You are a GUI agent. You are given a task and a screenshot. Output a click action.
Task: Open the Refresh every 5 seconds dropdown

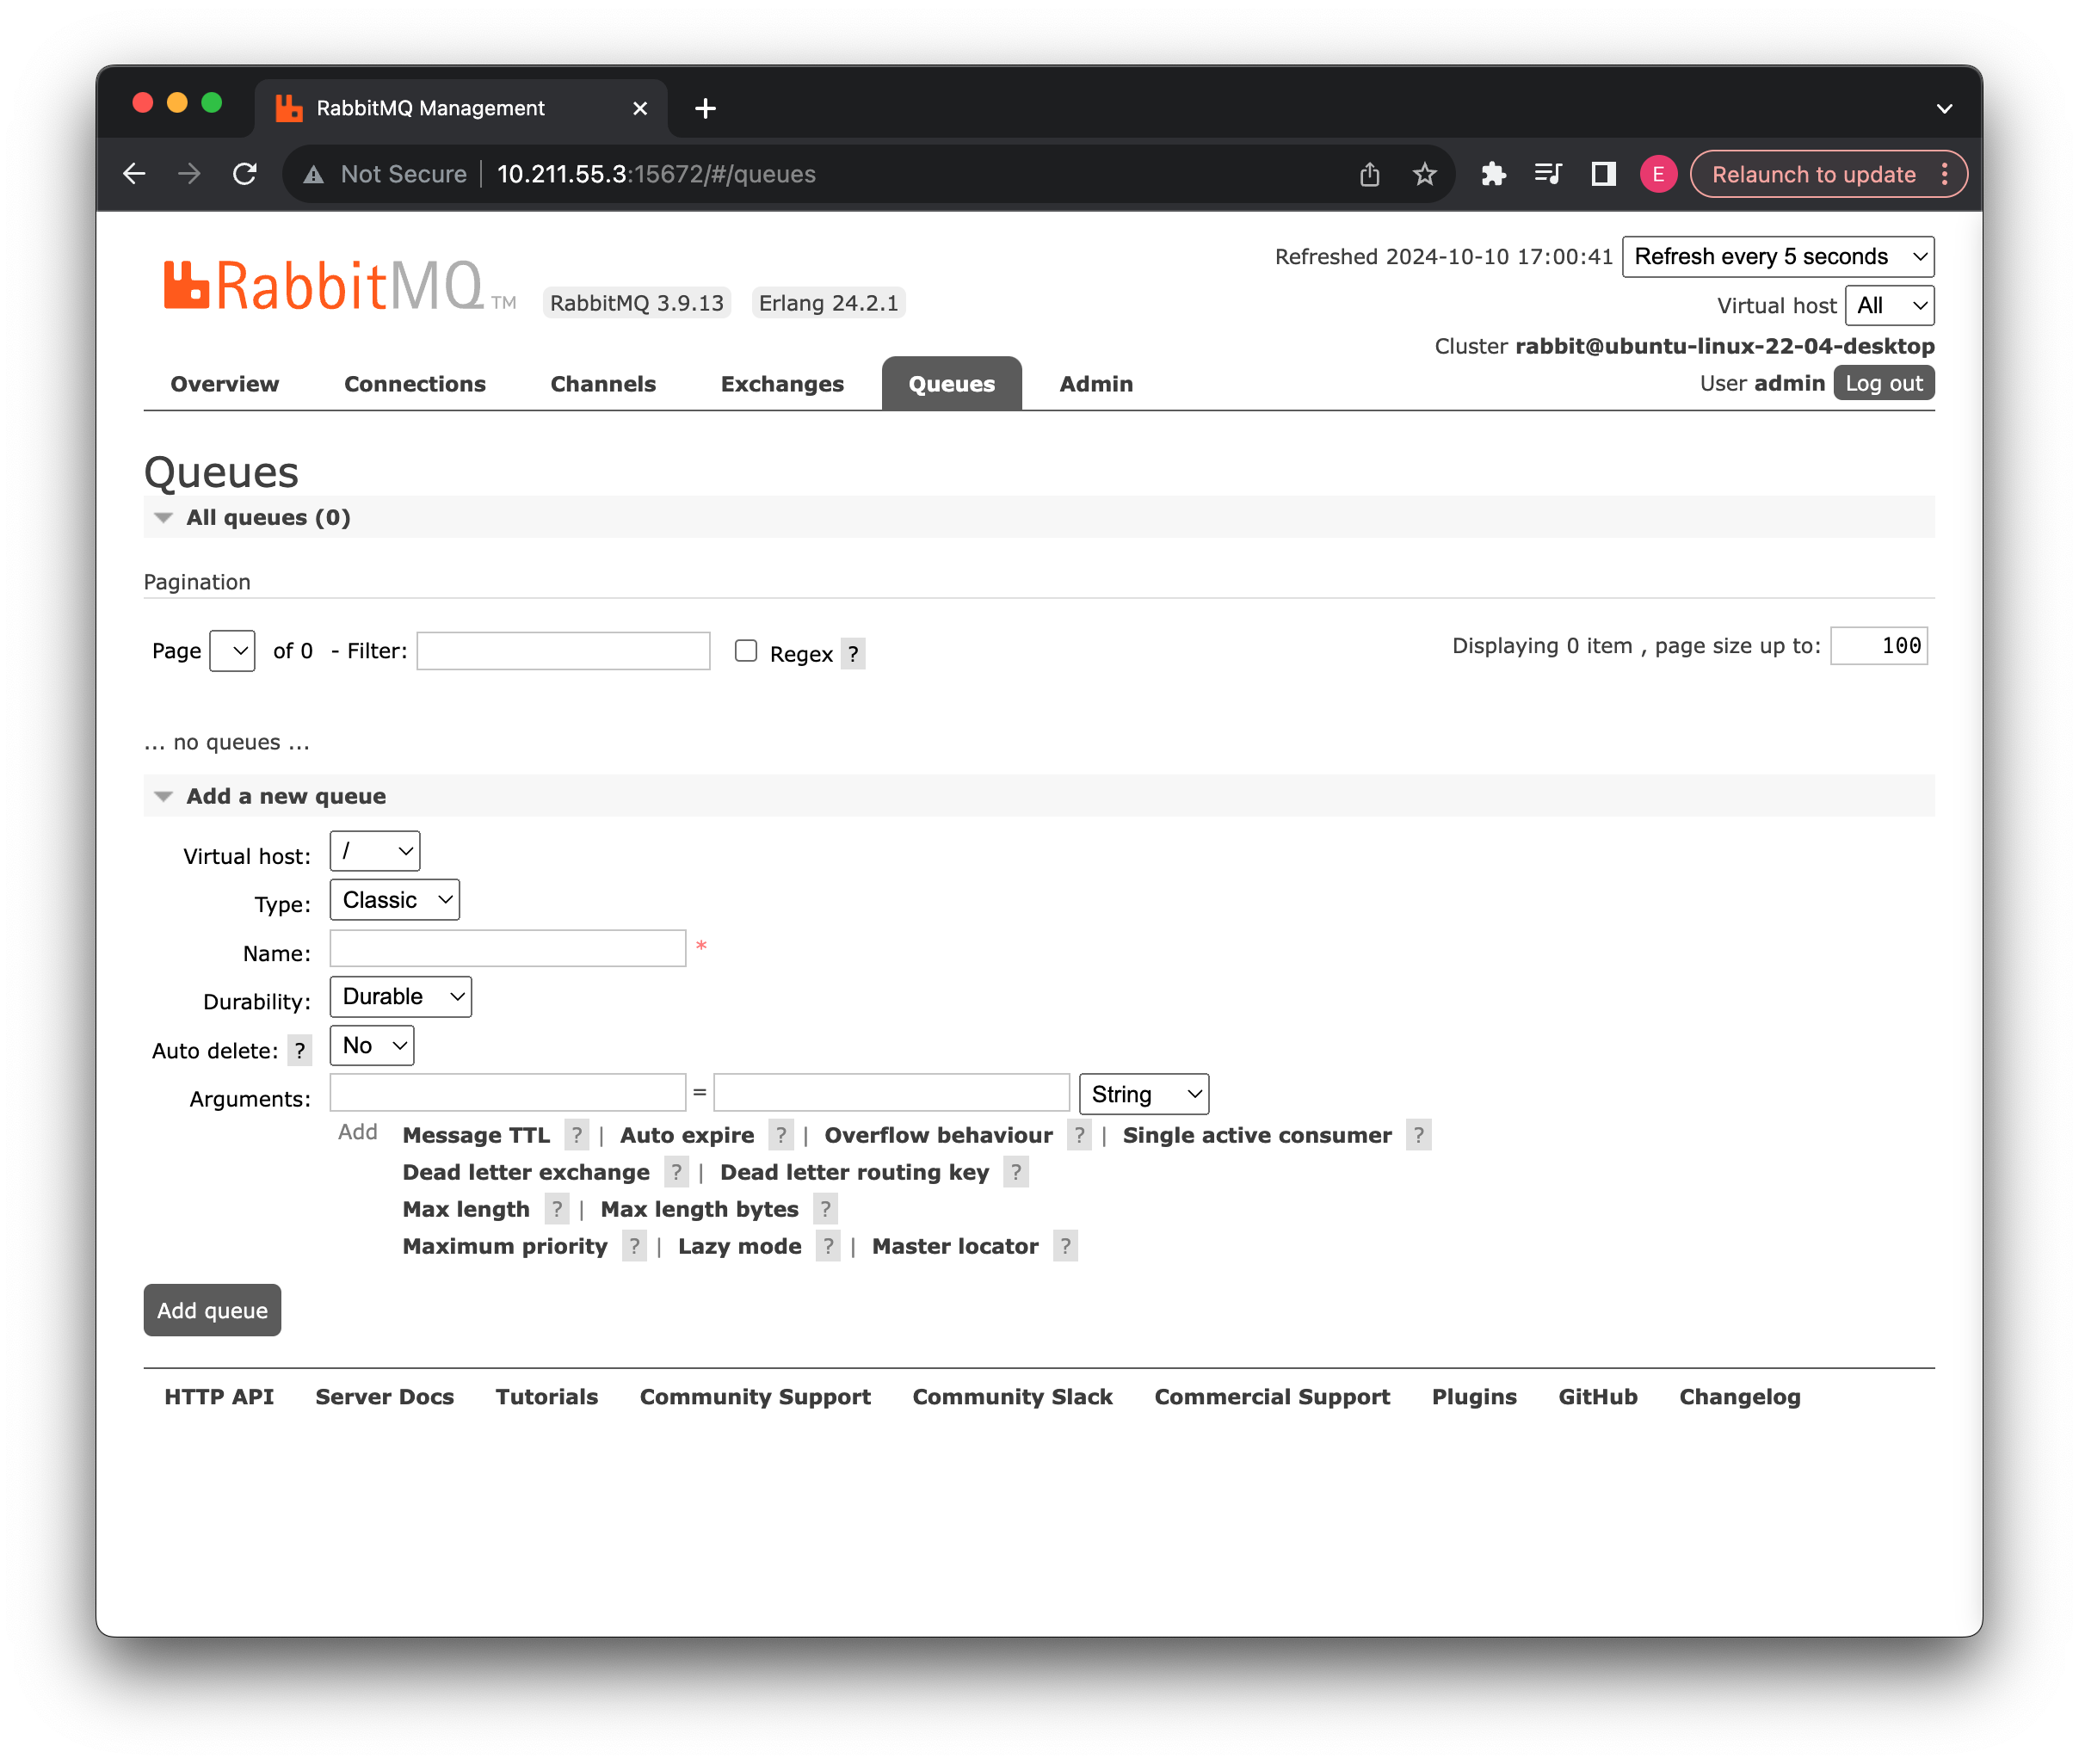[x=1777, y=257]
